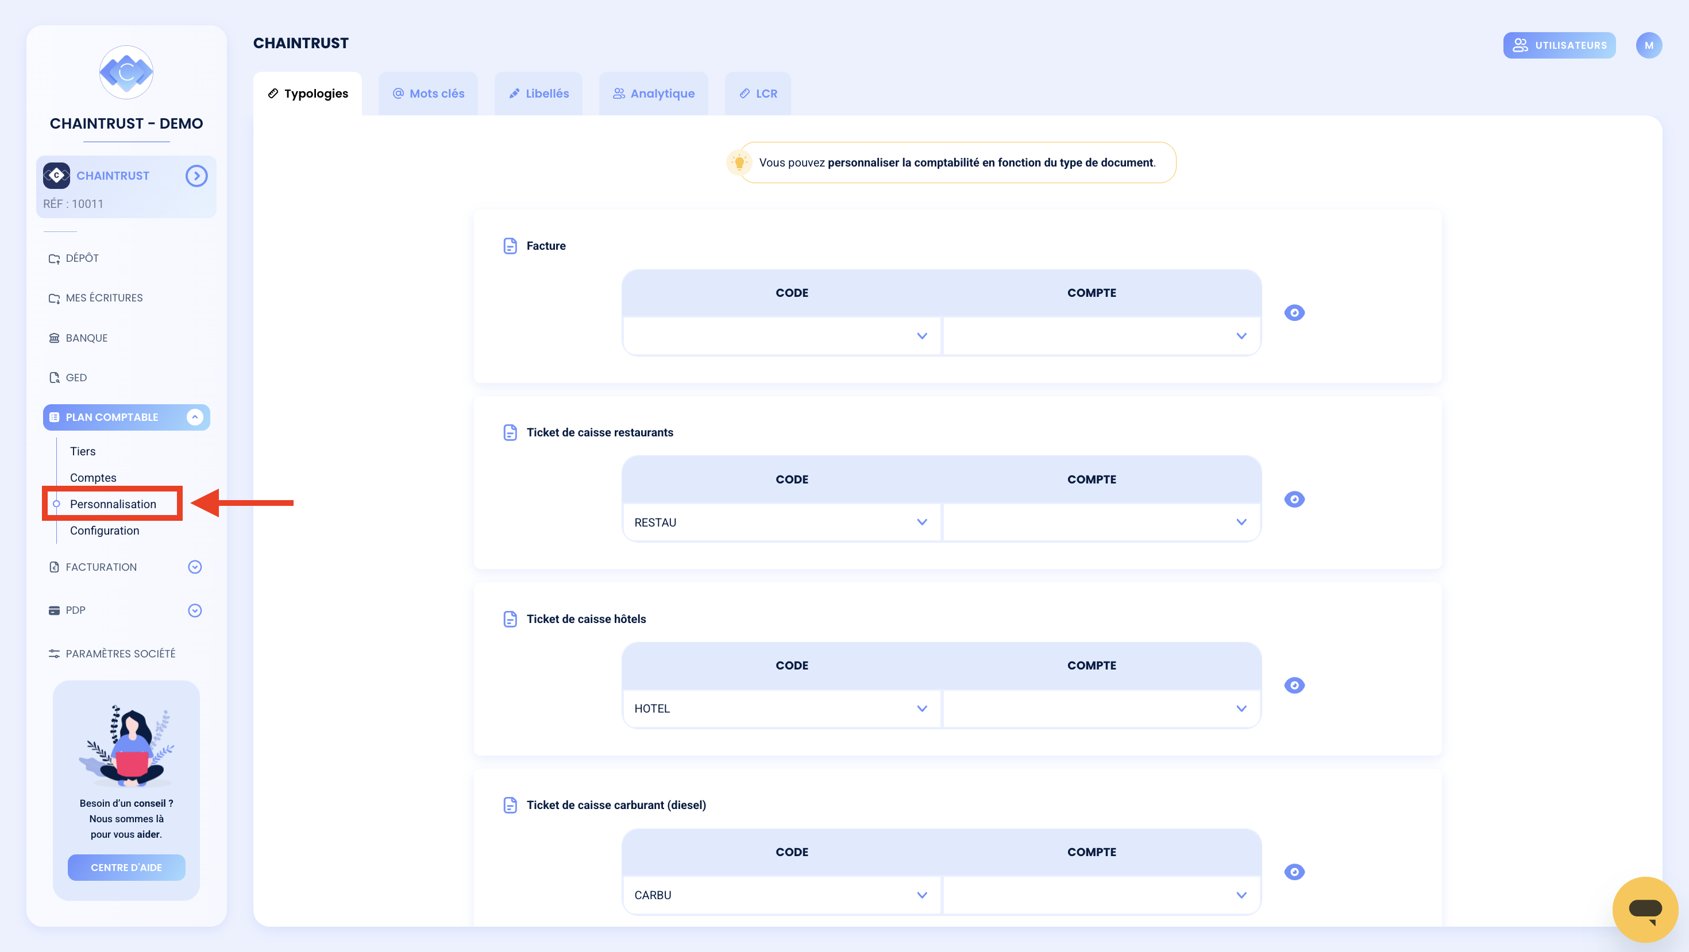Open Ticket de caisse restaurants COMPTE dropdown
This screenshot has width=1689, height=952.
tap(1101, 522)
